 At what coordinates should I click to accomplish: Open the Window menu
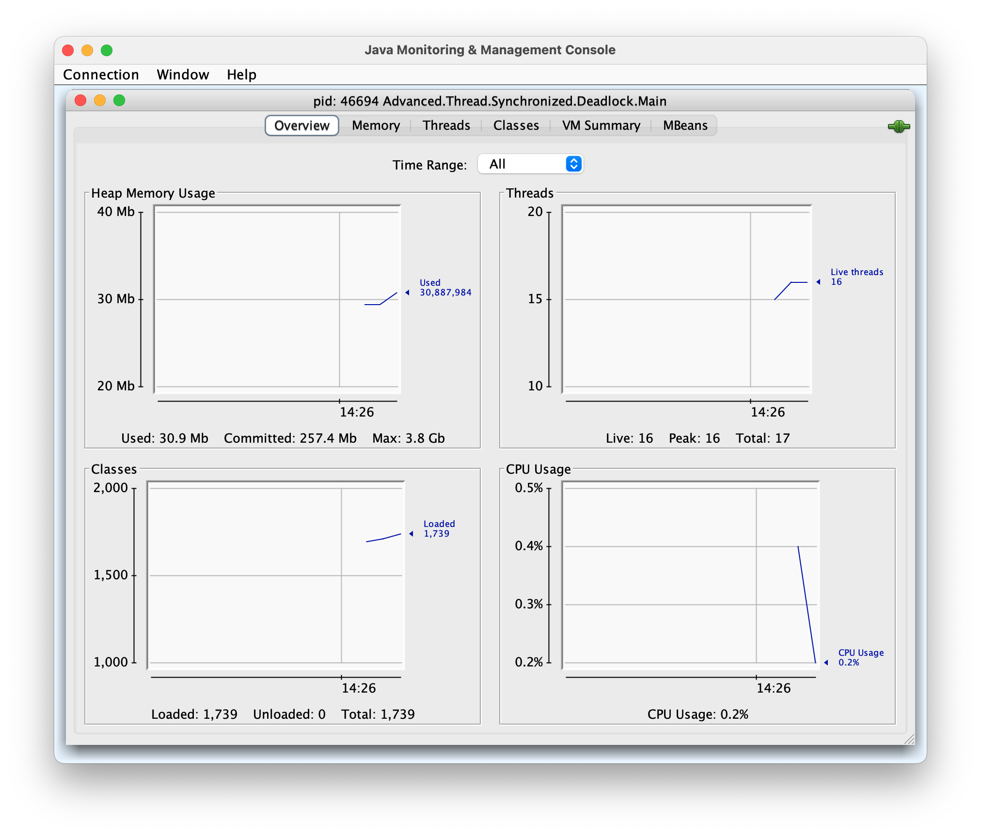[x=181, y=75]
